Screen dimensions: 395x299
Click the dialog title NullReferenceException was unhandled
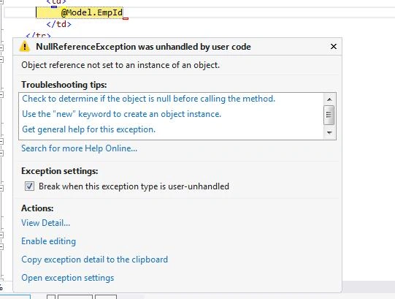click(143, 47)
